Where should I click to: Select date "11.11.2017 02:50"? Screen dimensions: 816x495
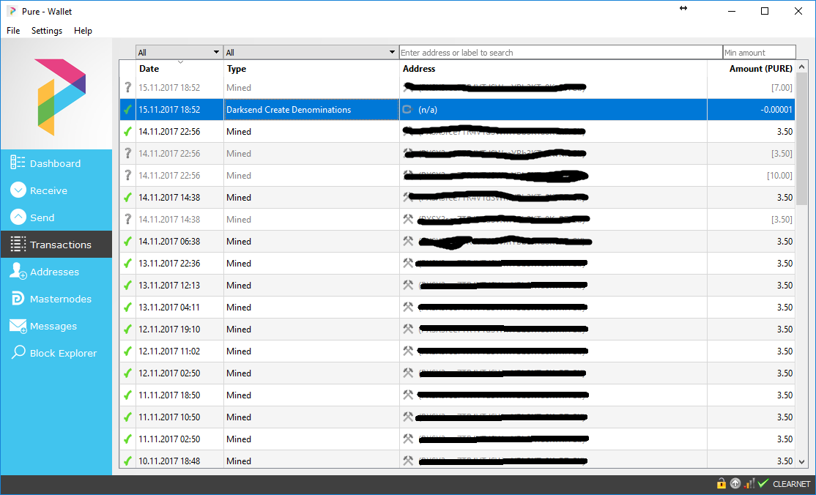click(169, 439)
